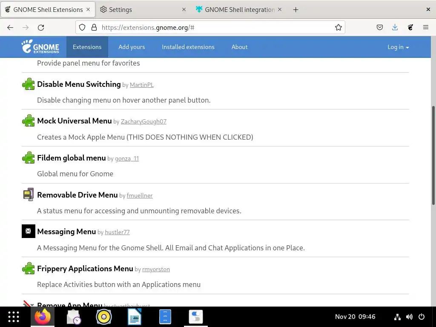Click the Disable Menu Switching puzzle icon
This screenshot has width=436, height=327.
(x=29, y=84)
